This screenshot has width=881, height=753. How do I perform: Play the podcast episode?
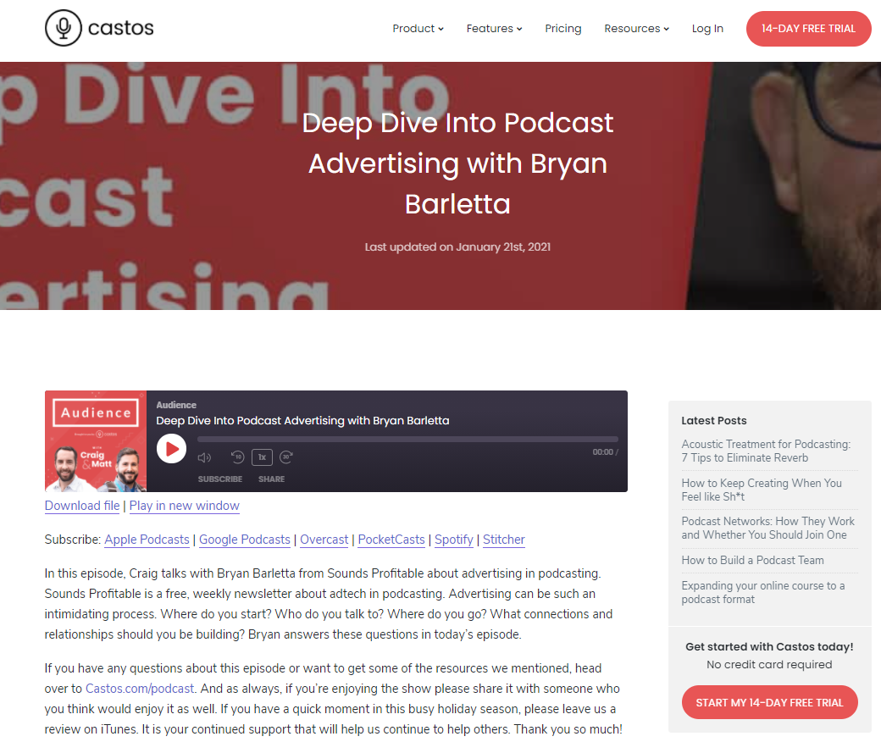point(171,449)
